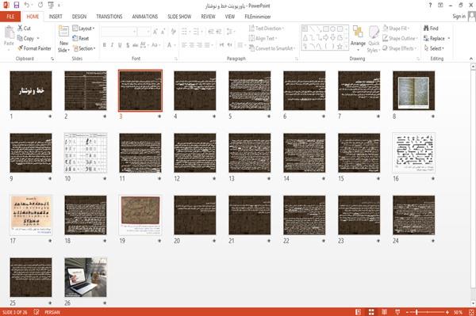476x316 pixels.
Task: Click vertical scrollbar down arrow
Action: pos(473,303)
